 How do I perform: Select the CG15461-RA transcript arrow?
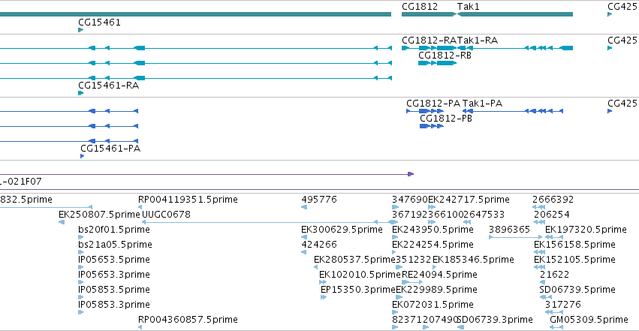click(x=80, y=93)
